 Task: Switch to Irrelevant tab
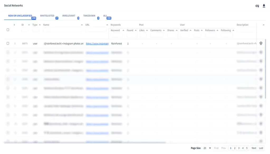69,16
